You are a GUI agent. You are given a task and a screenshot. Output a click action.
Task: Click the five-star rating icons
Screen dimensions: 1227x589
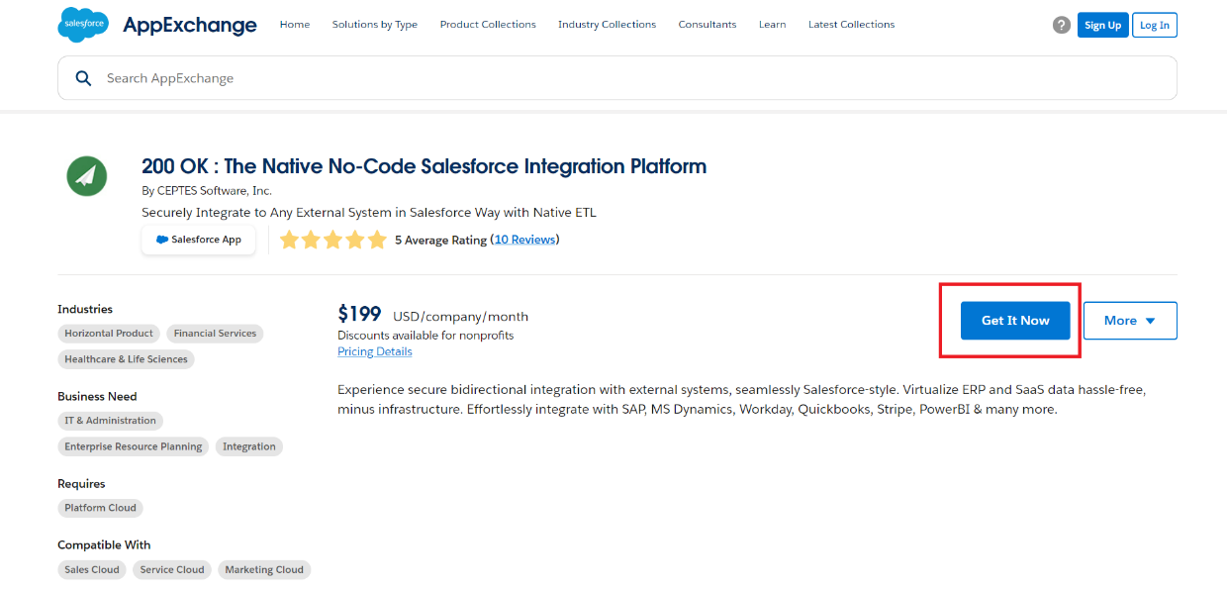click(332, 240)
